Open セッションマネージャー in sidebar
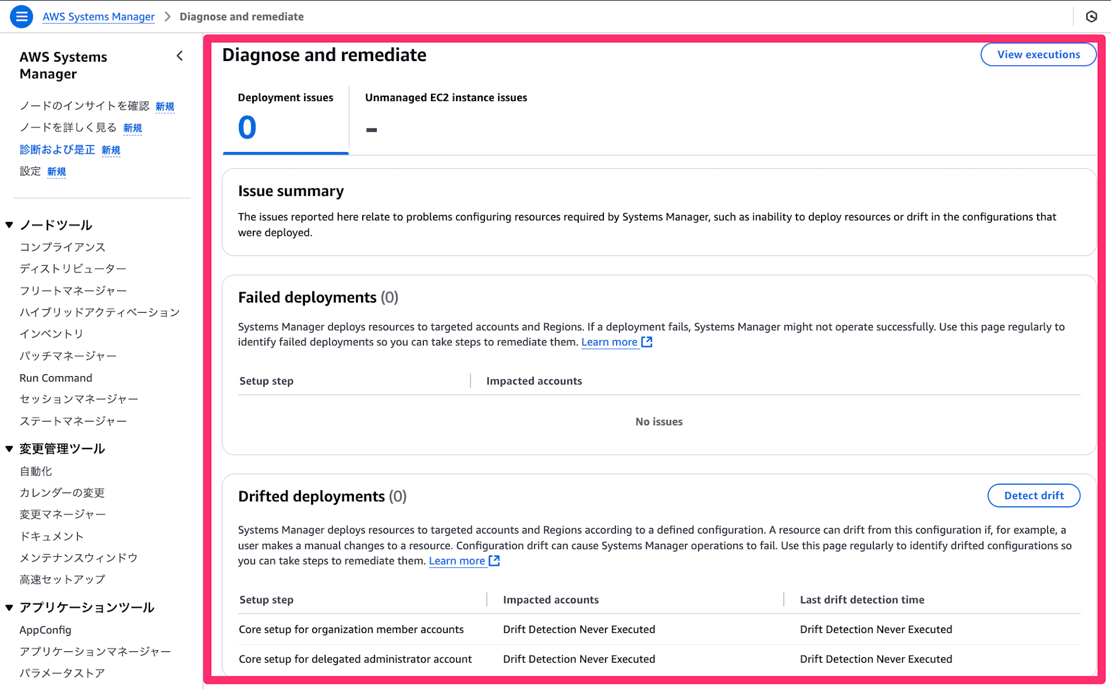Viewport: 1111px width, 689px height. pyautogui.click(x=79, y=399)
